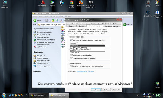The image size is (163, 98).
Task: Open the Файл menu in Explorer
Action: click(x=35, y=16)
